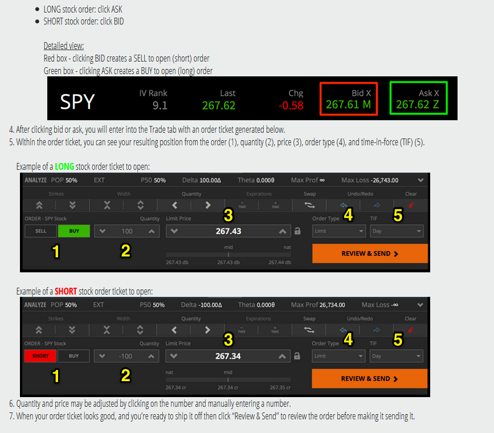Click the limit price value 267.34
494x433 pixels.
(228, 356)
